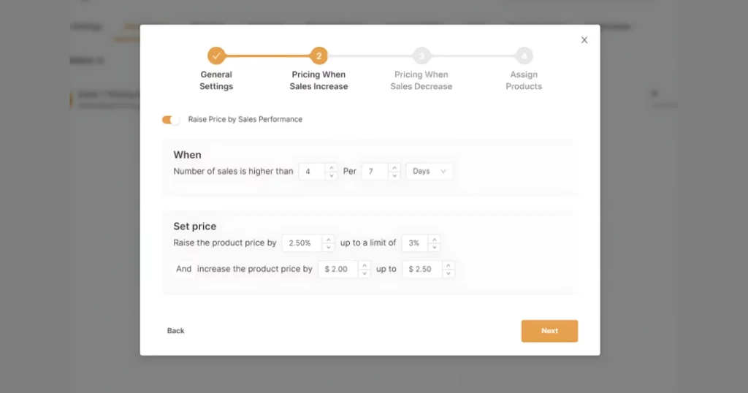Increase the $ 2.00 amount
This screenshot has height=393, width=748.
365,265
